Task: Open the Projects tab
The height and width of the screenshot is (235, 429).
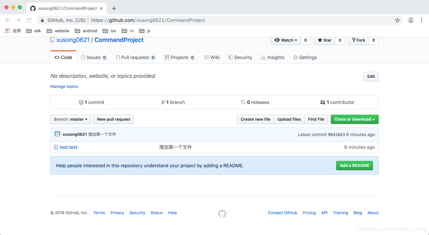Action: 180,57
